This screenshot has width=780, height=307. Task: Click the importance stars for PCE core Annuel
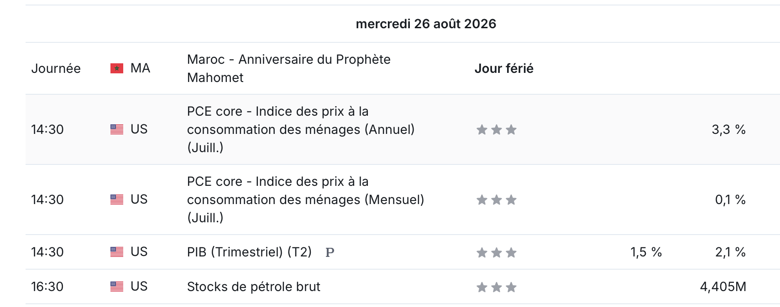(x=497, y=130)
